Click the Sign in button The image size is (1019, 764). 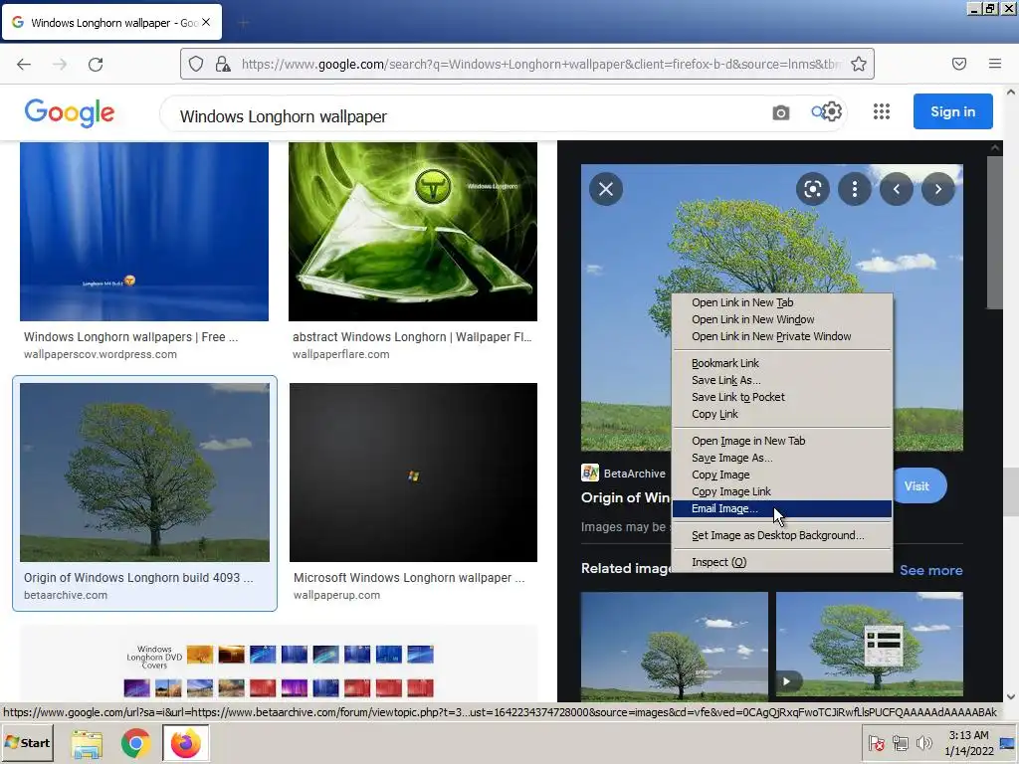(x=952, y=111)
